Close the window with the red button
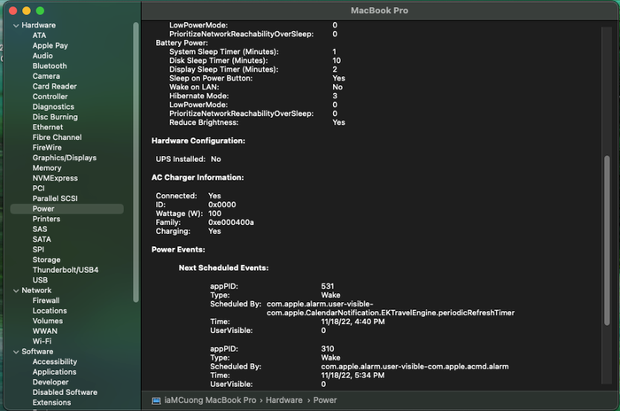Viewport: 620px width, 411px height. (x=12, y=11)
